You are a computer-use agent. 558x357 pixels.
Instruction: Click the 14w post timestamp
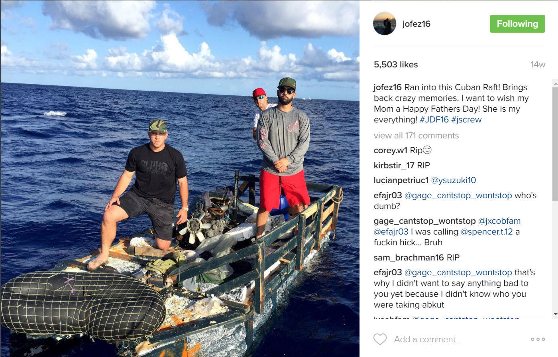538,65
